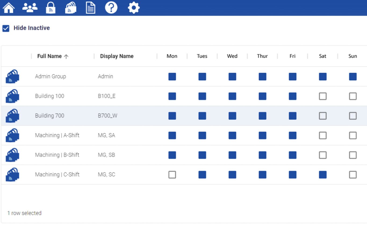The width and height of the screenshot is (367, 230).
Task: Toggle Admin Group Wednesday checkbox
Action: pyautogui.click(x=232, y=77)
